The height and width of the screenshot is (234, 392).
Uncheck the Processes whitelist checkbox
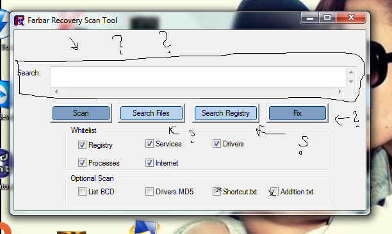[x=82, y=162]
